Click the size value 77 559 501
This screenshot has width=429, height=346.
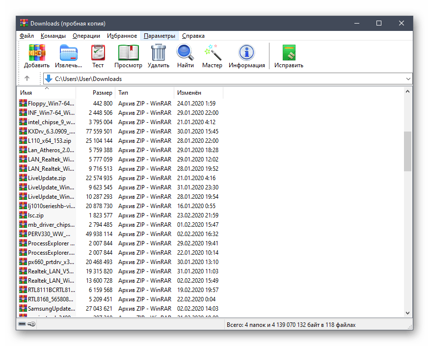coord(99,132)
